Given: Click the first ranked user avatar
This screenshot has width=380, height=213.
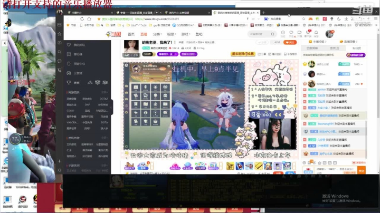Looking at the screenshot, I should pyautogui.click(x=311, y=64).
